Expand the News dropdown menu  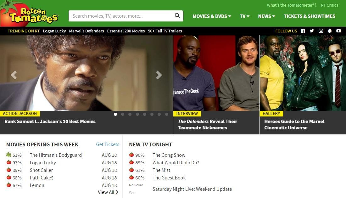click(x=266, y=16)
